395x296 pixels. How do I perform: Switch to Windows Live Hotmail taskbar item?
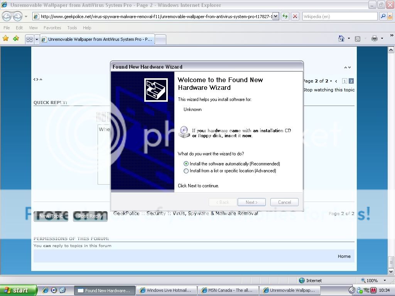point(167,291)
